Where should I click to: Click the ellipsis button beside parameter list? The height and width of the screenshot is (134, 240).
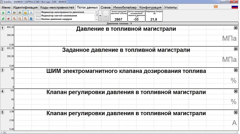106,16
